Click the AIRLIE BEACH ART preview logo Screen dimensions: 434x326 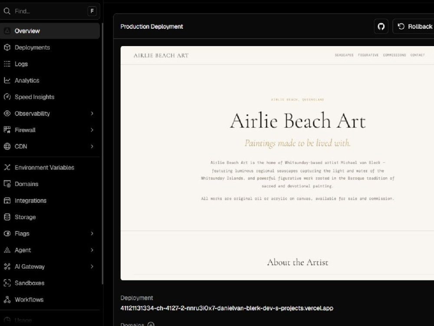[161, 56]
